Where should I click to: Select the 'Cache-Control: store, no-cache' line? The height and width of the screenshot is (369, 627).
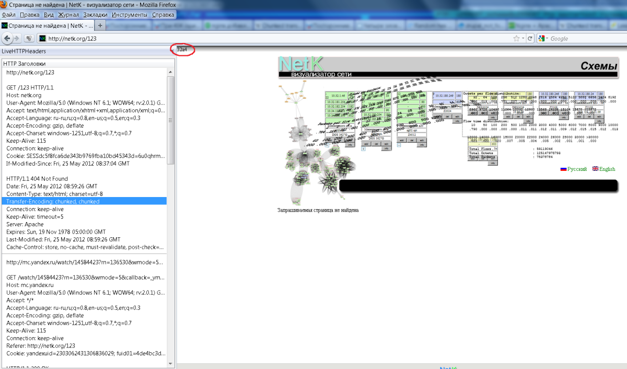[86, 247]
